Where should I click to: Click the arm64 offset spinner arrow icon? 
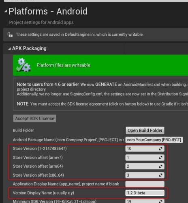pos(160,166)
